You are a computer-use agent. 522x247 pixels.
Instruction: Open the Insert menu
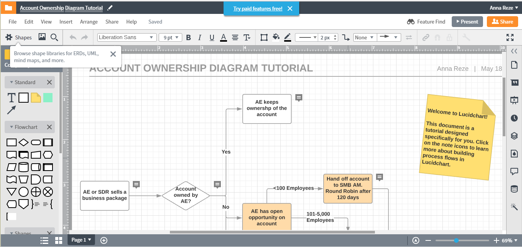66,22
